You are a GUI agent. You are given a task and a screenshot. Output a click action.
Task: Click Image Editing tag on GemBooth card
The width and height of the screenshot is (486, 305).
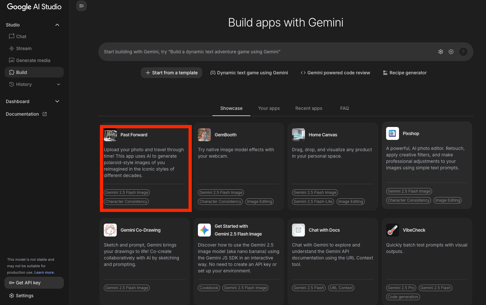pos(260,202)
